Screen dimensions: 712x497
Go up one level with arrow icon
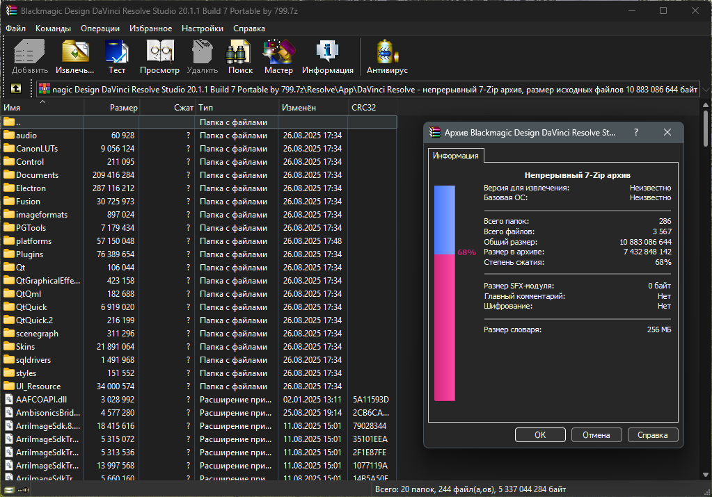16,88
